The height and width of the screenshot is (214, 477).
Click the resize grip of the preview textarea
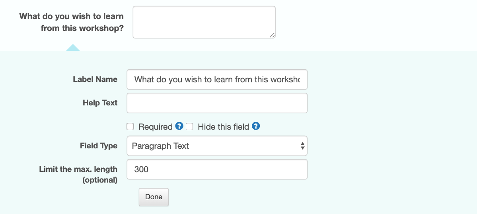(272, 35)
